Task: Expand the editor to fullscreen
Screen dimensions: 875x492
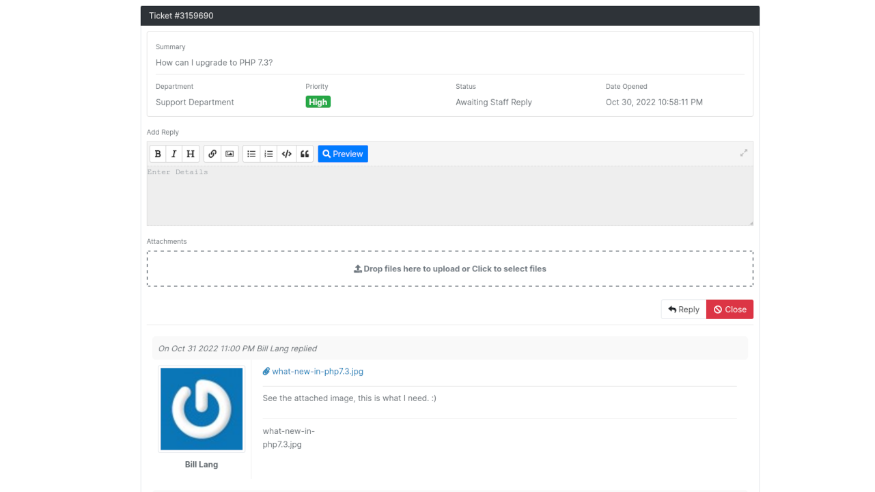Action: (744, 153)
